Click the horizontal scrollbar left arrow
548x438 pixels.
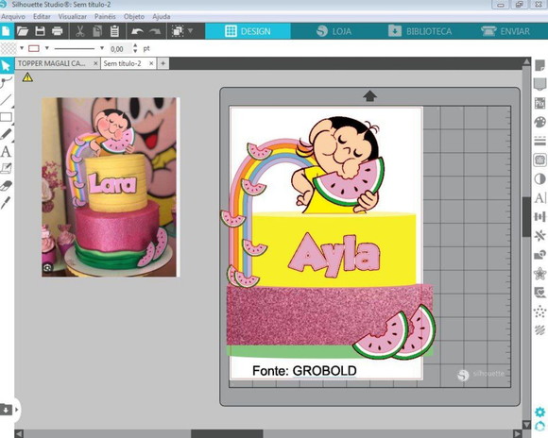coord(19,433)
